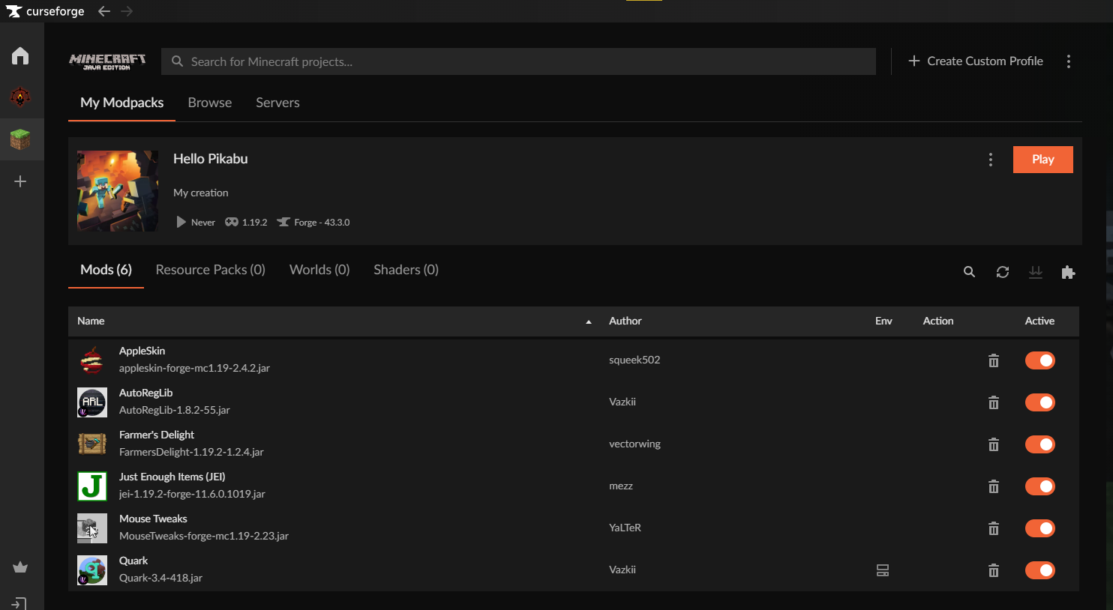Click the 1.19.2 game version label

[x=254, y=223]
